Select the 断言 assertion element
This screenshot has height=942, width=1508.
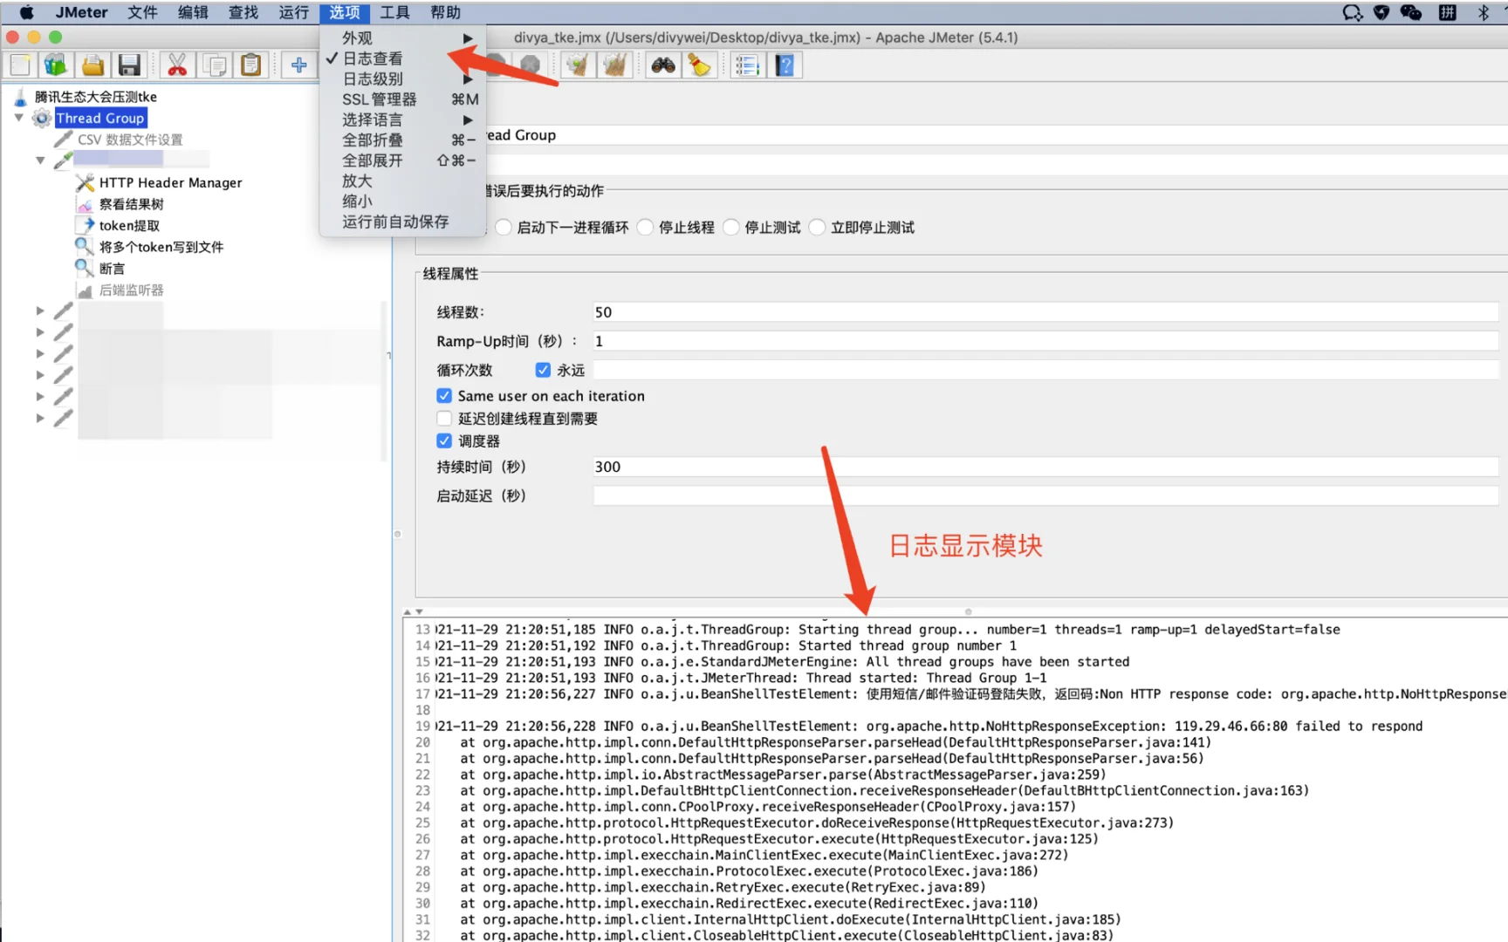(x=112, y=269)
